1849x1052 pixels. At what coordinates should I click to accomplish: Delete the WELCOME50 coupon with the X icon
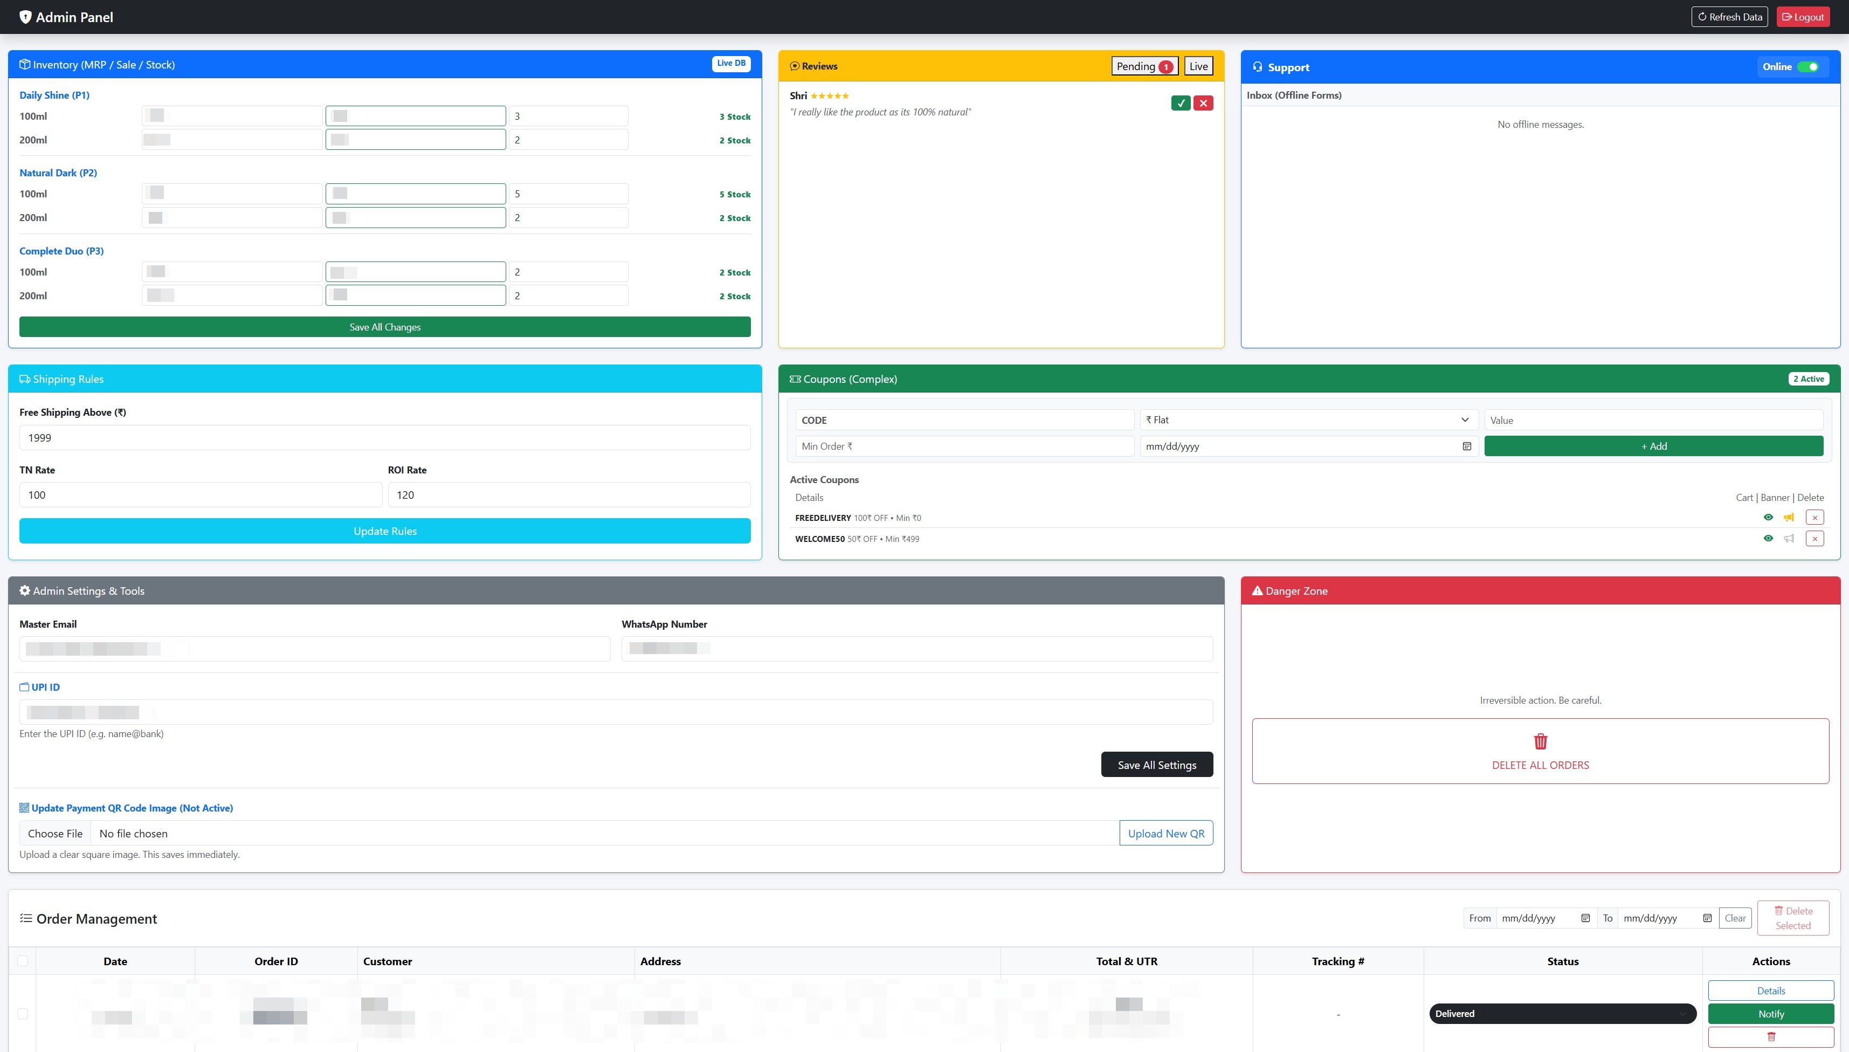[1814, 538]
